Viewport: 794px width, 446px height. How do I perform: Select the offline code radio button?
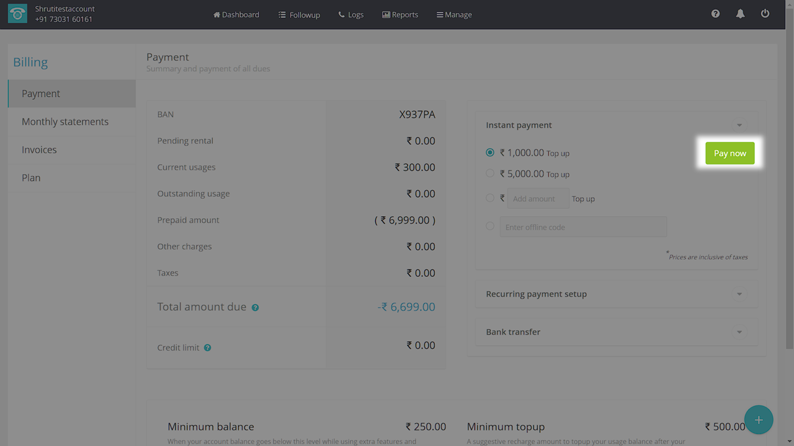(x=490, y=226)
